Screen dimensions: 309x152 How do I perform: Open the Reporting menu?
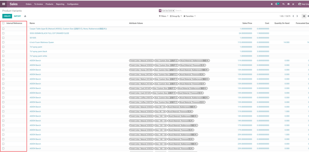pyautogui.click(x=60, y=4)
